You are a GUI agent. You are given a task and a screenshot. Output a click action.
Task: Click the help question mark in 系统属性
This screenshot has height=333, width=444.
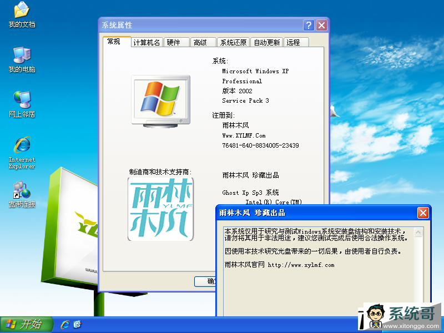tap(309, 25)
